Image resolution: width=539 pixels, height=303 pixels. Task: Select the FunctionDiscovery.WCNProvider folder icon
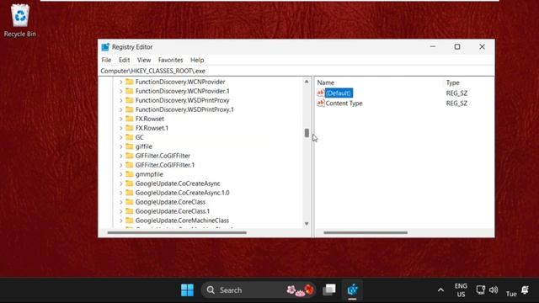(129, 82)
